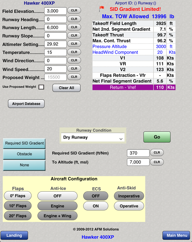
Task: Select the Obstacle tab
Action: pyautogui.click(x=24, y=154)
